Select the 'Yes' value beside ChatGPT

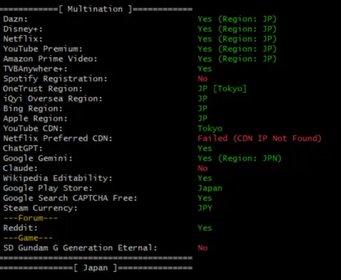(x=205, y=149)
